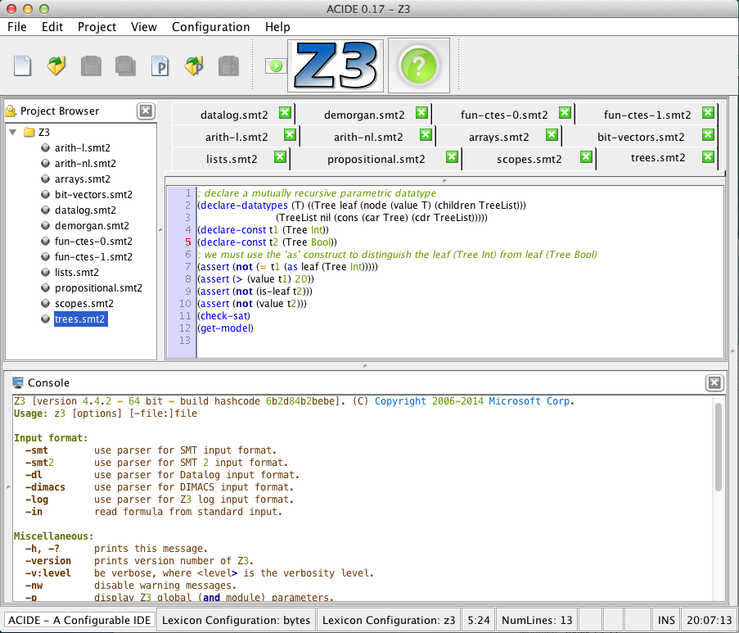This screenshot has width=739, height=633.
Task: Create a new file with the blank page icon
Action: pos(22,66)
